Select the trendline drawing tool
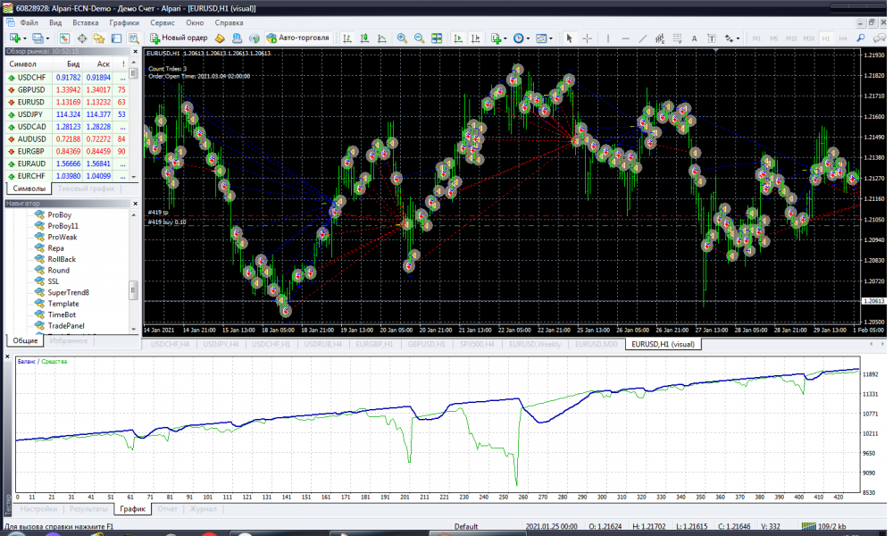Image resolution: width=893 pixels, height=536 pixels. (x=644, y=38)
